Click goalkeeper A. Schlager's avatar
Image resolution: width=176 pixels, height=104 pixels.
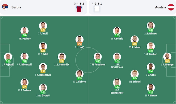pyautogui.click(x=168, y=57)
